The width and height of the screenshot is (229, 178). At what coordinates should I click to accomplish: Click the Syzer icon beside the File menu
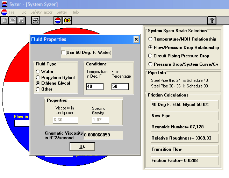tap(4, 12)
